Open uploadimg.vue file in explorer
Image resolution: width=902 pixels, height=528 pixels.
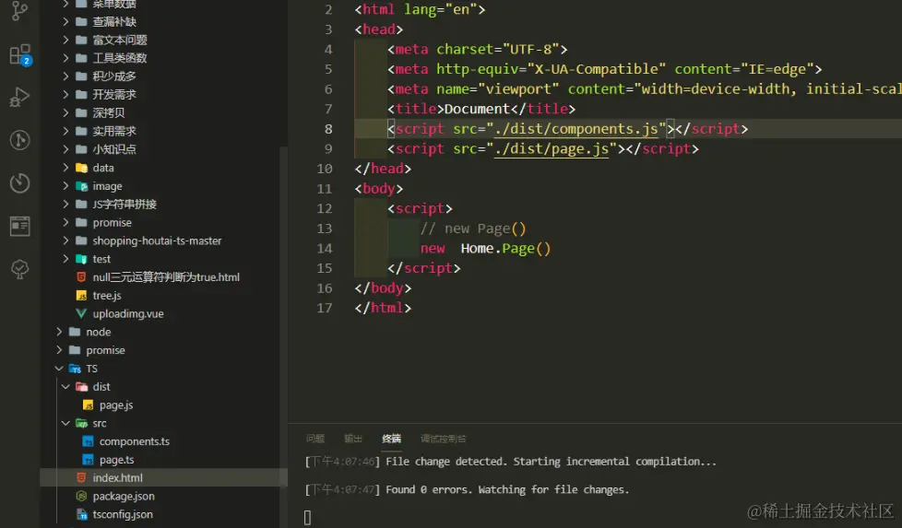[x=163, y=313]
